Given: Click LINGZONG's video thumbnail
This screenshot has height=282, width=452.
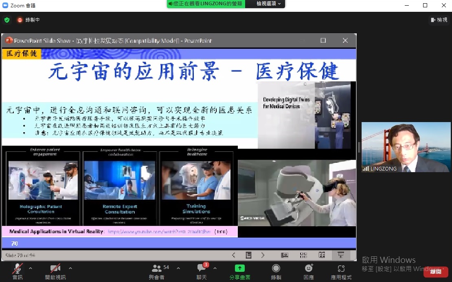Looking at the screenshot, I should [406, 147].
